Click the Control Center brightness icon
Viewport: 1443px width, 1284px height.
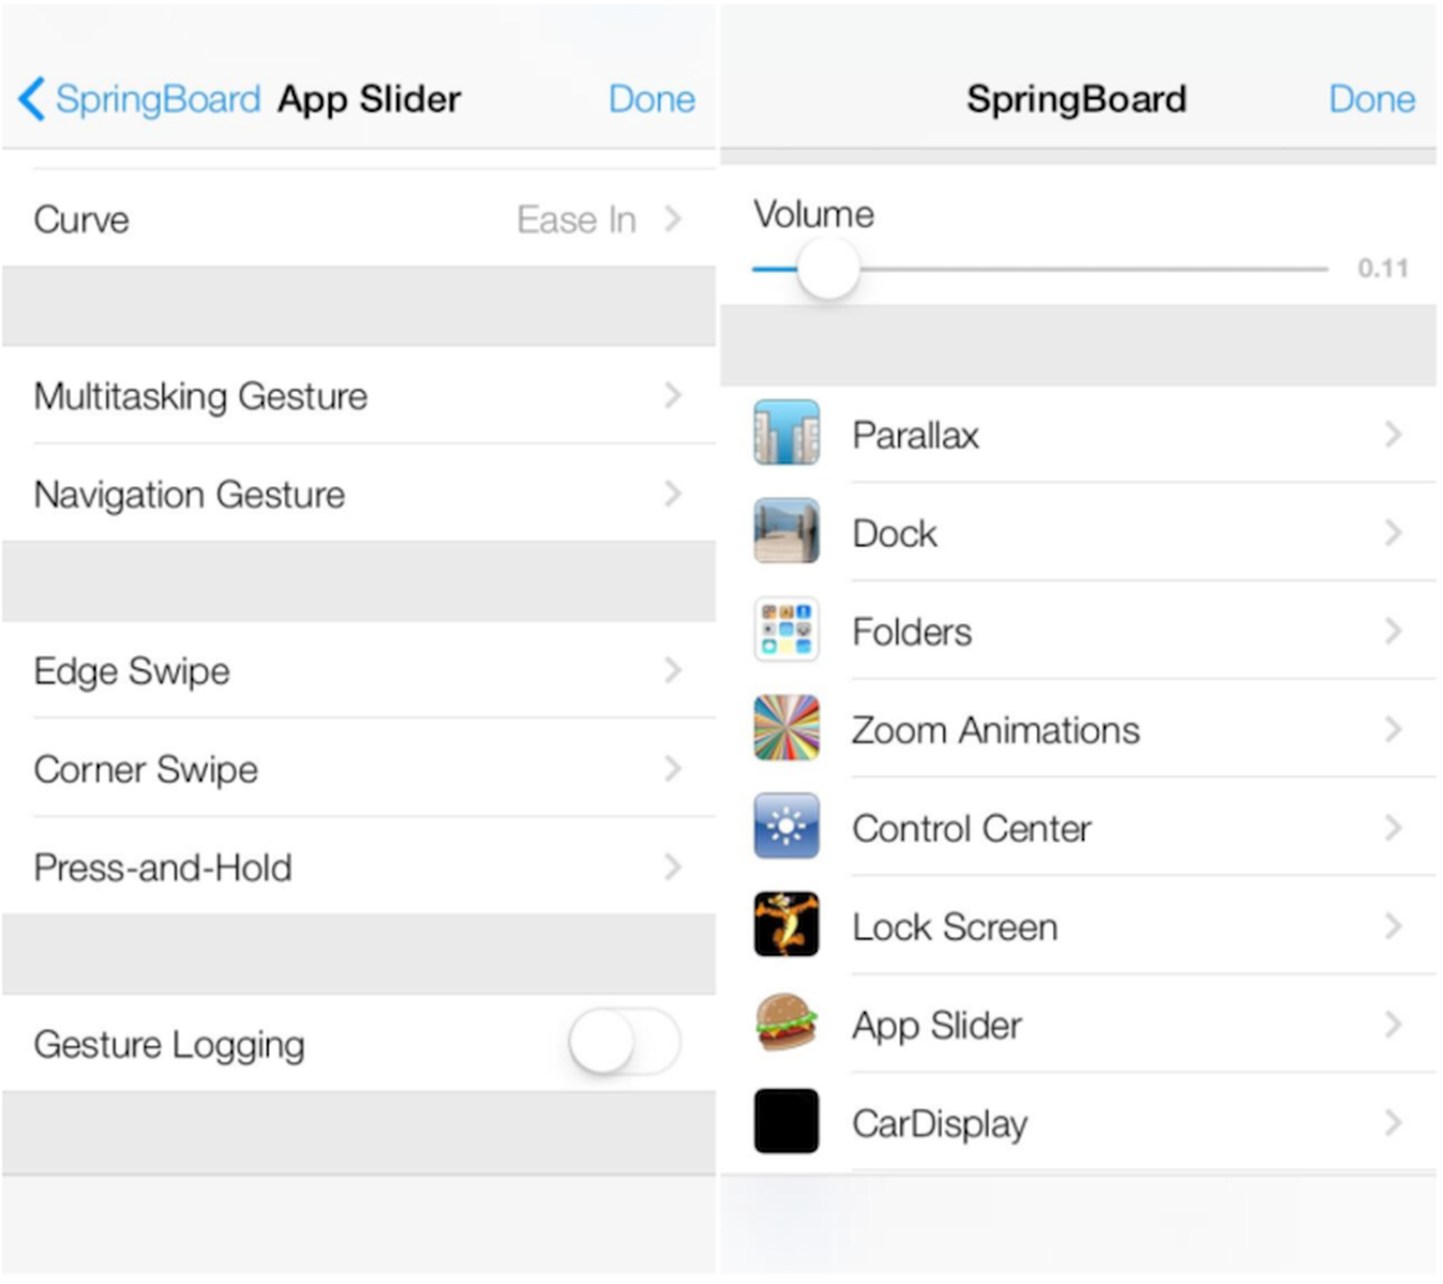pos(786,828)
